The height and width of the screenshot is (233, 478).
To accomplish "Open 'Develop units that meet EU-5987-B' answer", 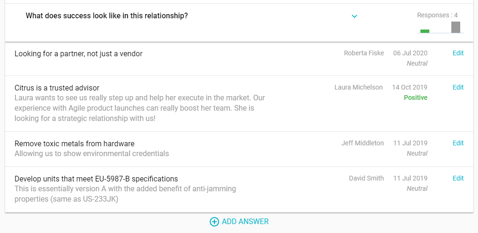I will pyautogui.click(x=96, y=179).
